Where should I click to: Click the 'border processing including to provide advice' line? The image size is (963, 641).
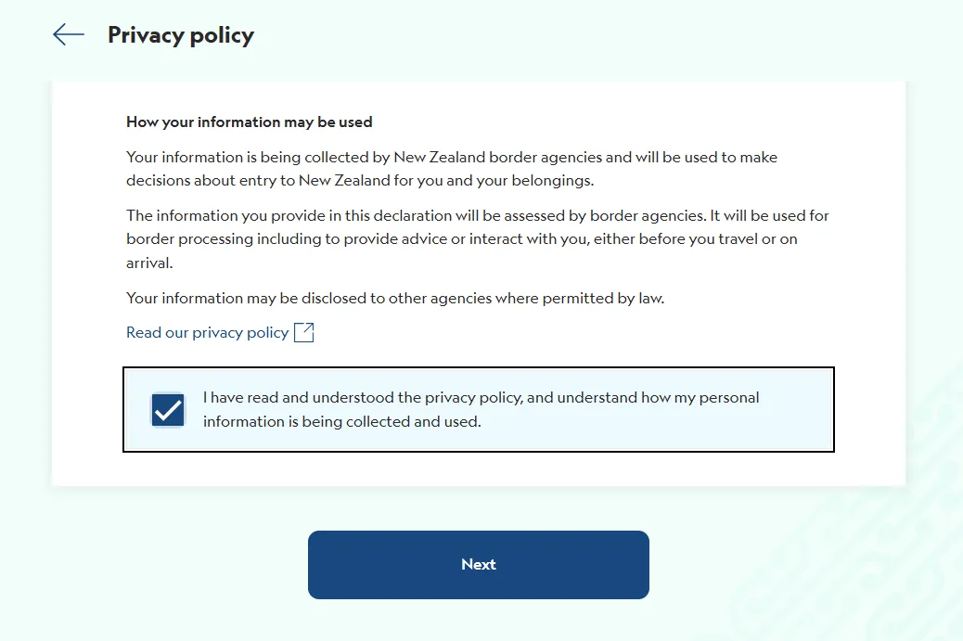click(276, 238)
